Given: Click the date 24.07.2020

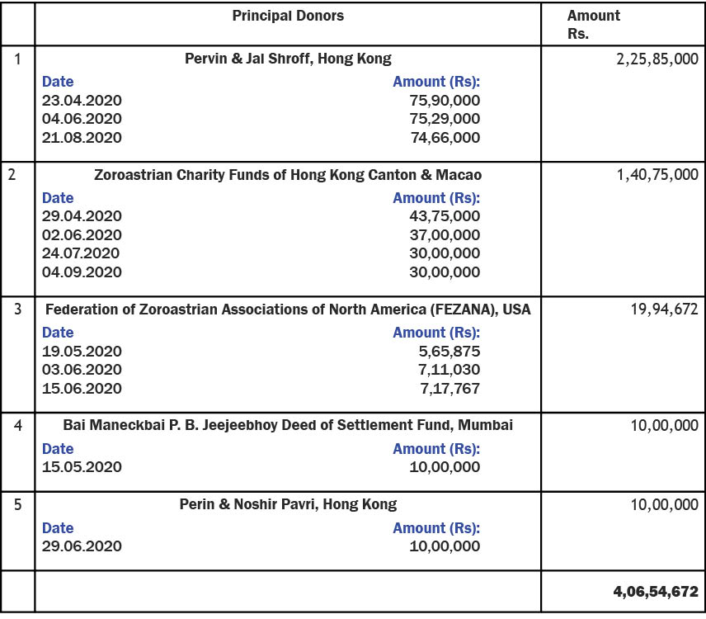Looking at the screenshot, I should coord(81,253).
